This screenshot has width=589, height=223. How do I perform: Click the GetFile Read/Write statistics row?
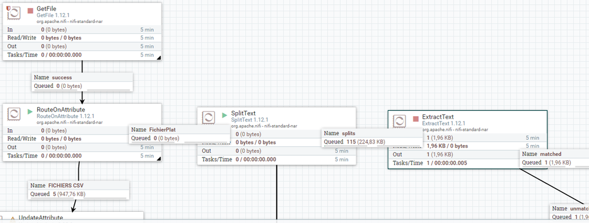coord(83,38)
